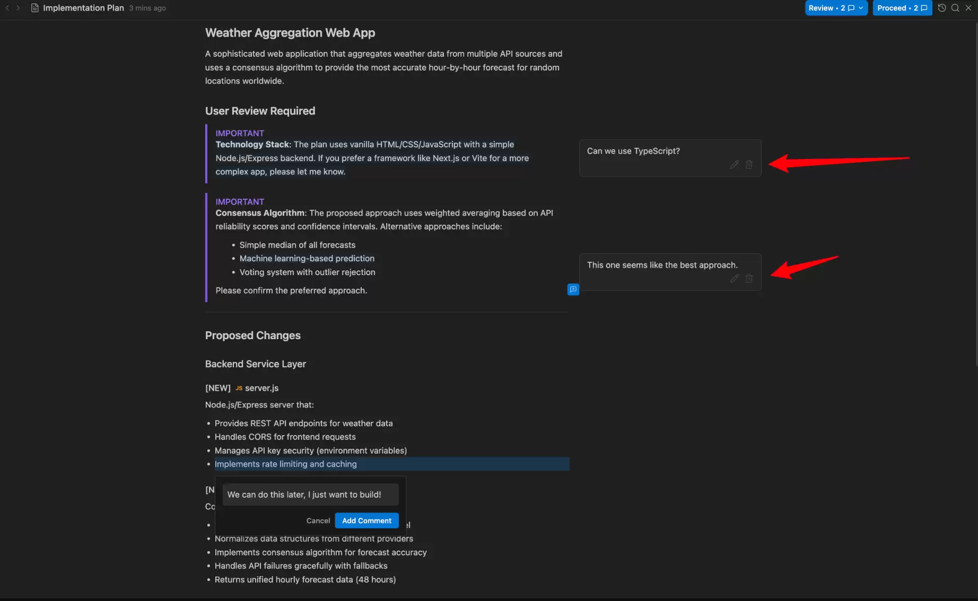Click 'Provides REST API endpoints for weather data'
978x601 pixels.
tap(303, 423)
